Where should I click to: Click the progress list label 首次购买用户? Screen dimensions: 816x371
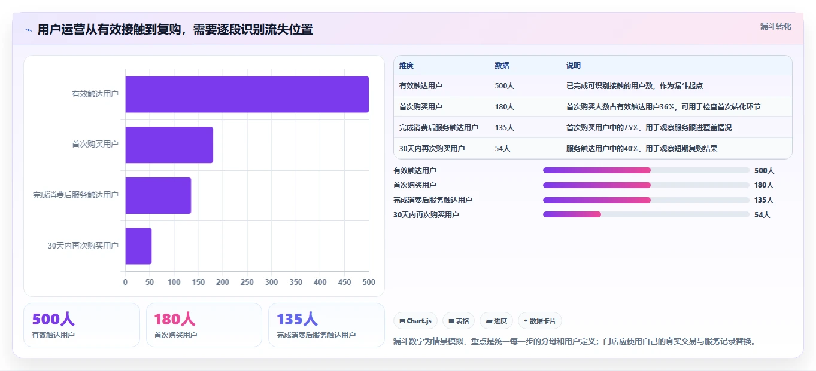click(x=415, y=185)
